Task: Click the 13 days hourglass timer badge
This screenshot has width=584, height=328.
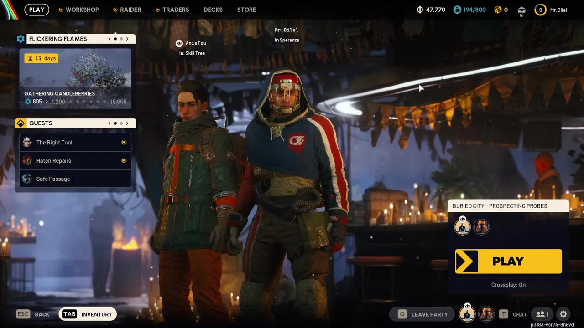Action: [42, 58]
